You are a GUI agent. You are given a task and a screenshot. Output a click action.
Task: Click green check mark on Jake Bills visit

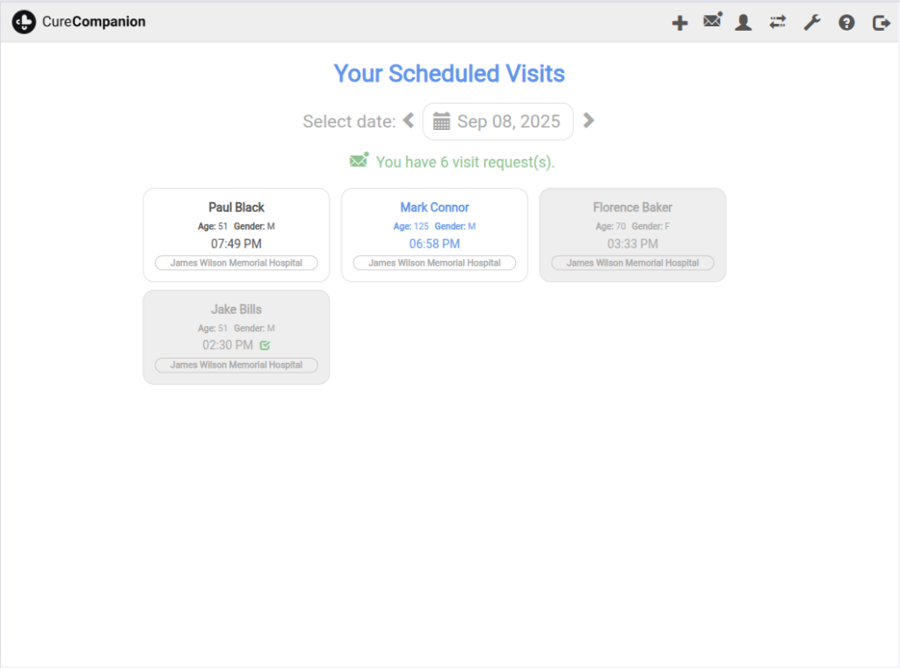[265, 345]
